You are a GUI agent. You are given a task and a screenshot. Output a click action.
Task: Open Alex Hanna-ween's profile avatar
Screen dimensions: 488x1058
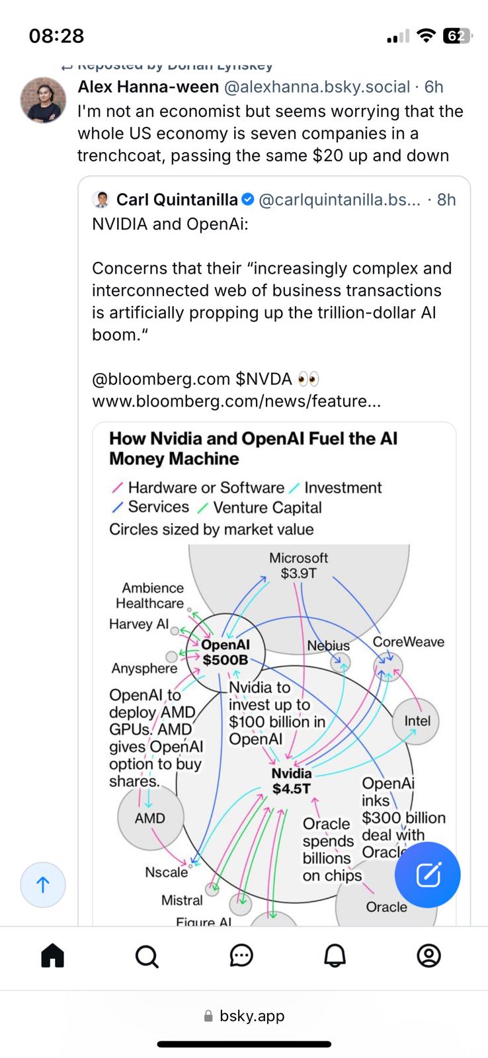click(44, 100)
